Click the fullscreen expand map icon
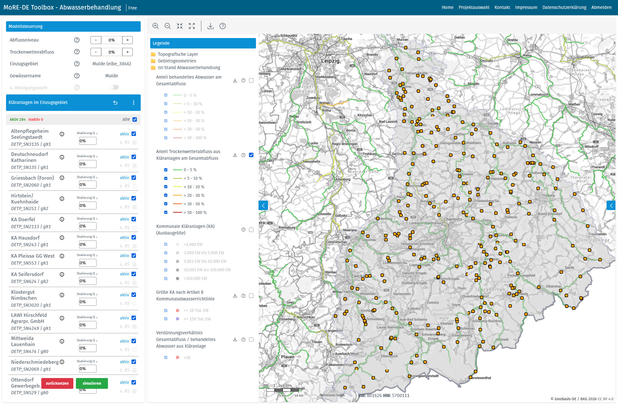 click(x=192, y=26)
